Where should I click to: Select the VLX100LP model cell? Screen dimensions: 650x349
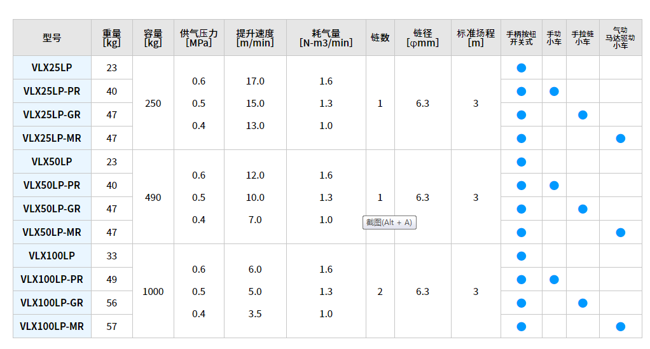pos(52,256)
